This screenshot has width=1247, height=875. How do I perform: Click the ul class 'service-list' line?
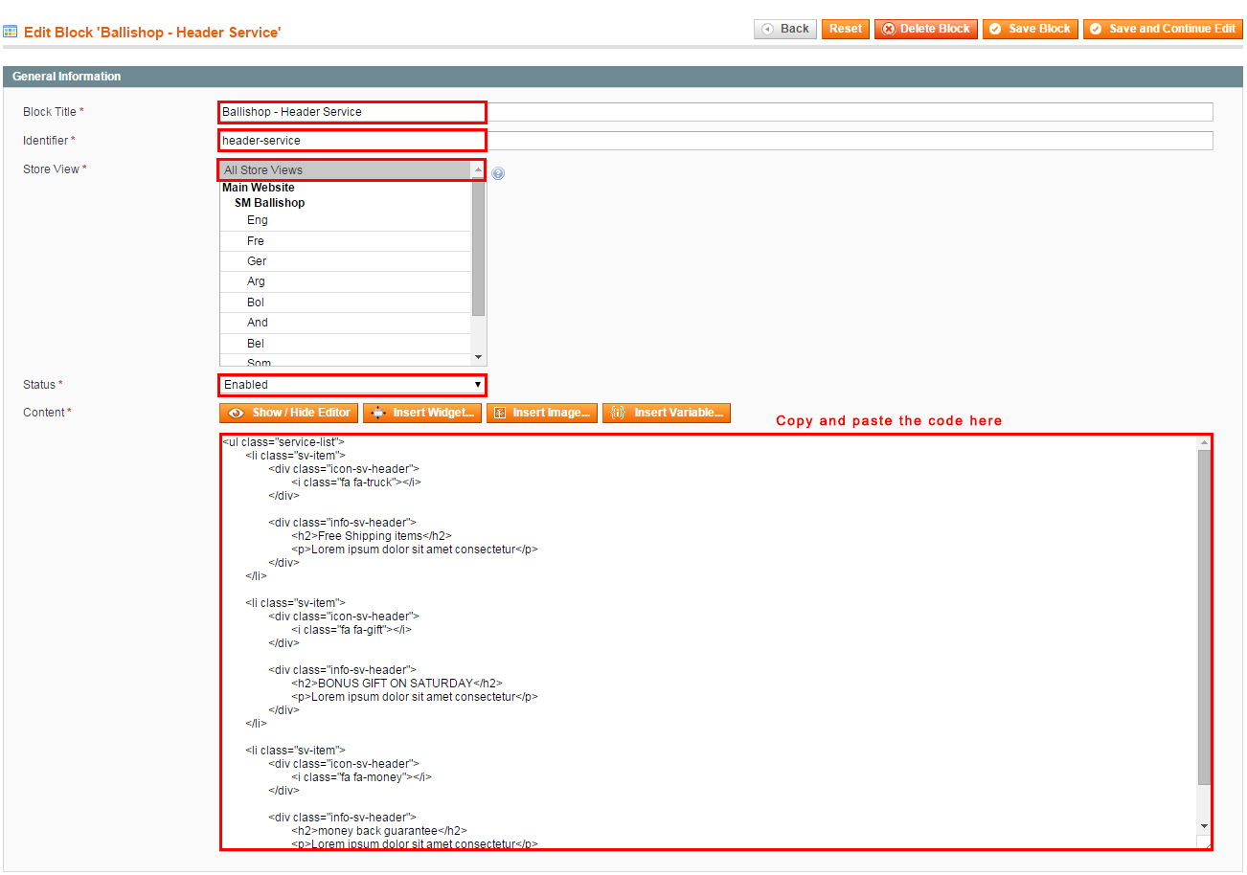point(283,442)
